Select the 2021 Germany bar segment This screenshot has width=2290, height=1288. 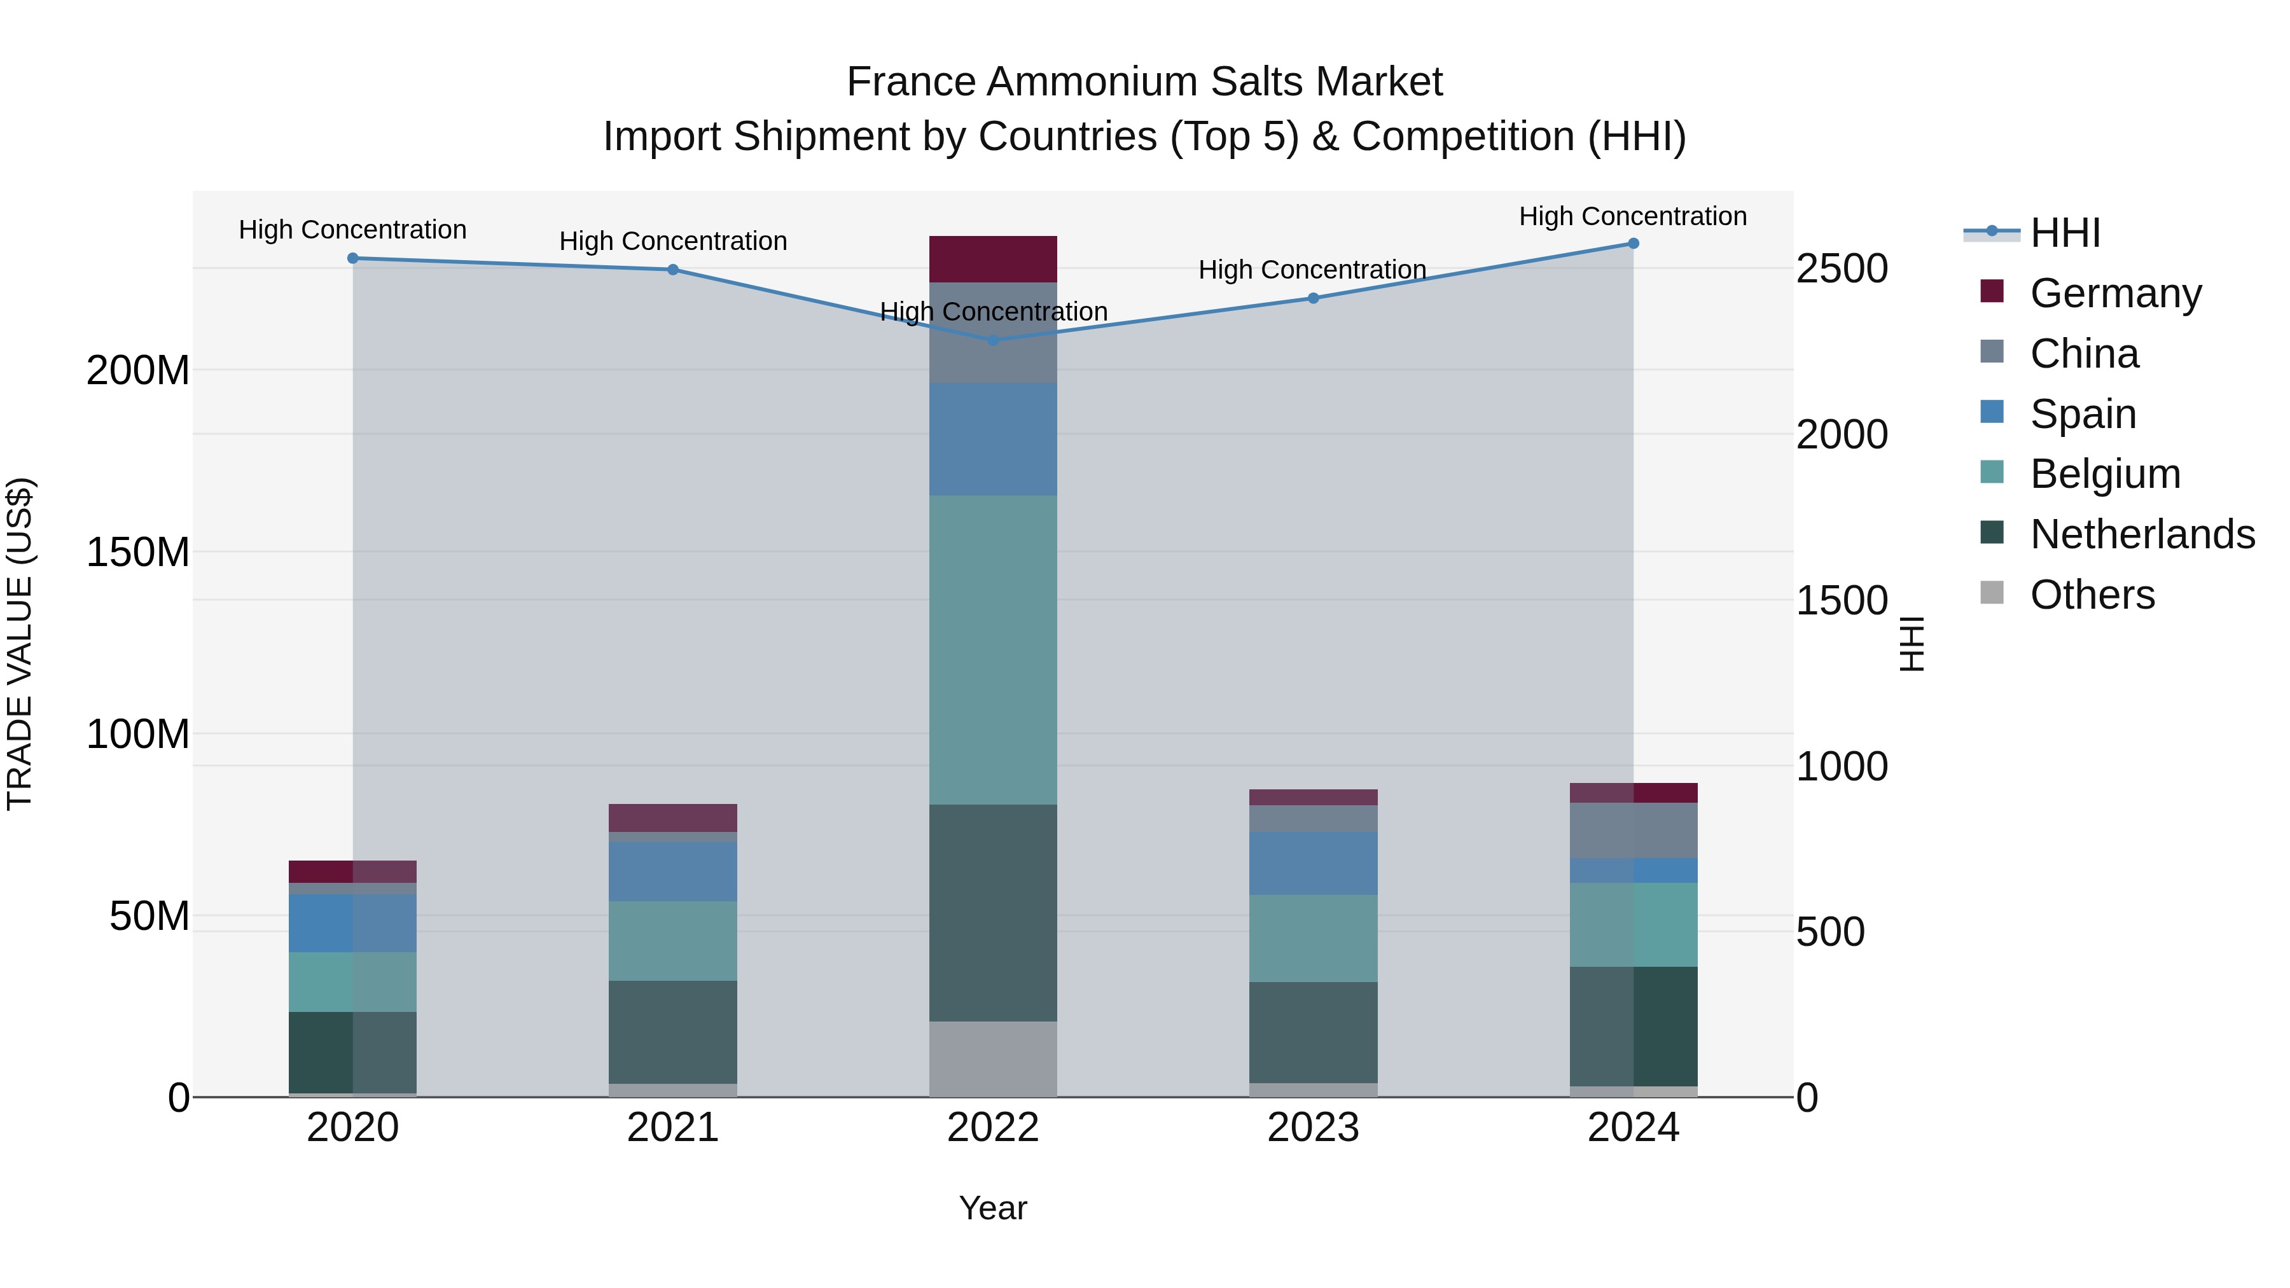point(673,818)
